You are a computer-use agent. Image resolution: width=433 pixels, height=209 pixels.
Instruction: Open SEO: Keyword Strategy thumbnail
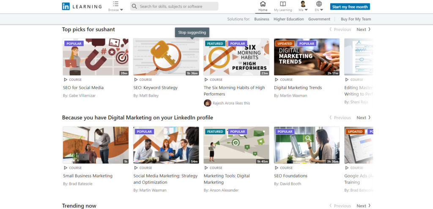coord(166,57)
